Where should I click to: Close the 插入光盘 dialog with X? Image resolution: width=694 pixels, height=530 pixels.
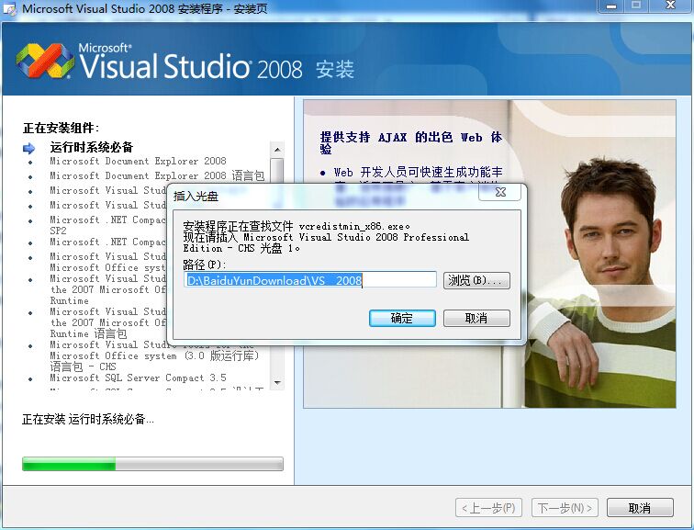(x=500, y=192)
